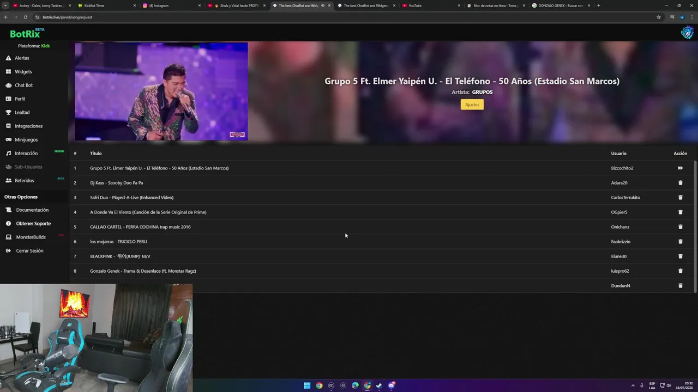Click username luispro62

pyautogui.click(x=620, y=271)
